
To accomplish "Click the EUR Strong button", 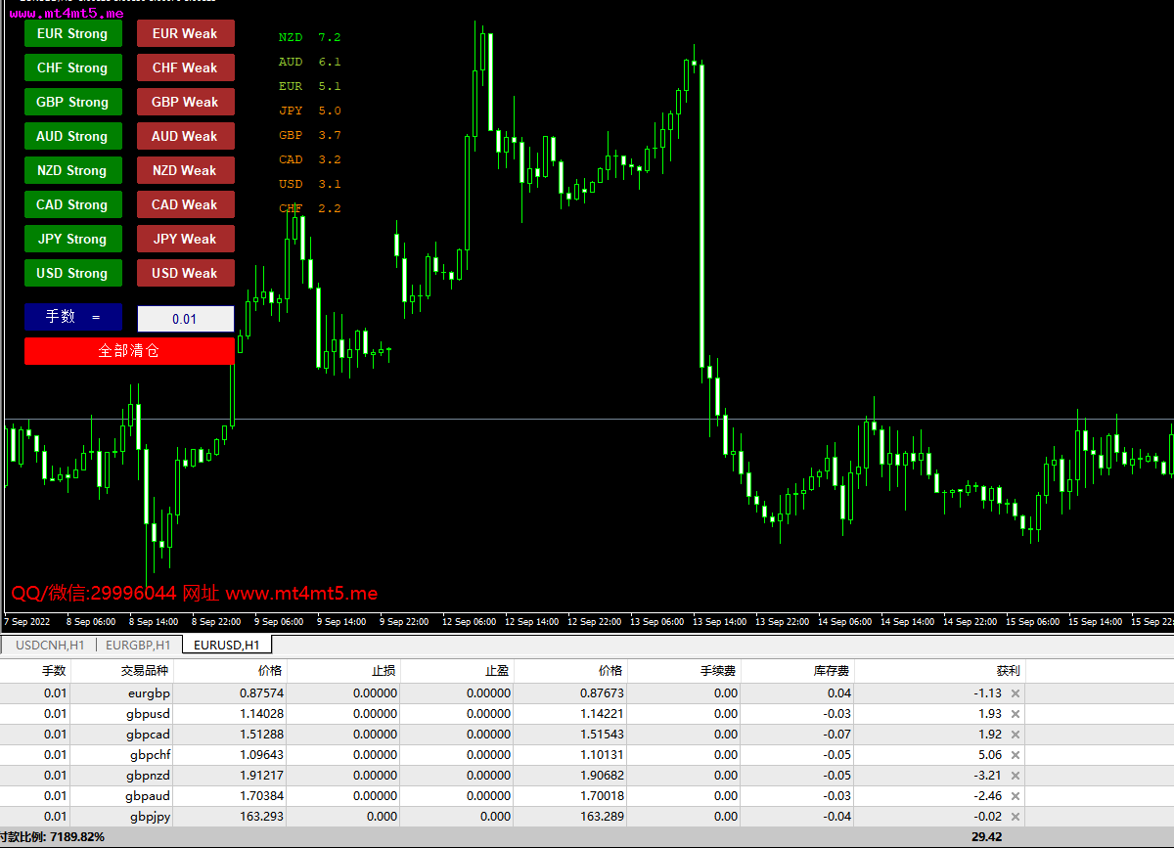I will tap(73, 33).
